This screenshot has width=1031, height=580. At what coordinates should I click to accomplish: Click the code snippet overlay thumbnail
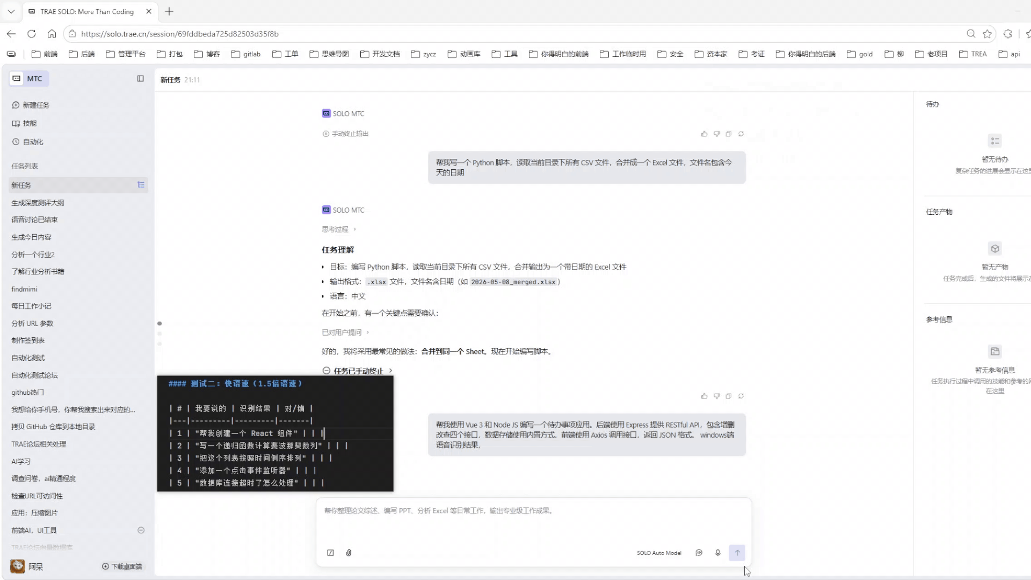click(x=275, y=433)
